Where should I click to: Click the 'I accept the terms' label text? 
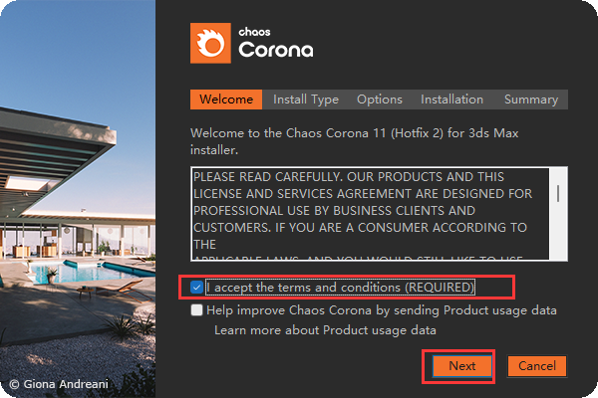click(x=340, y=288)
